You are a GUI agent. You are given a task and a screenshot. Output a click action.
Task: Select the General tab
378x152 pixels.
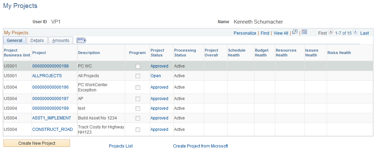tap(15, 41)
